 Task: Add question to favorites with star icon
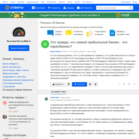coord(96,84)
